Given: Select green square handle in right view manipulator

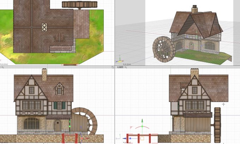Looking at the screenshot, I should point(142,126).
